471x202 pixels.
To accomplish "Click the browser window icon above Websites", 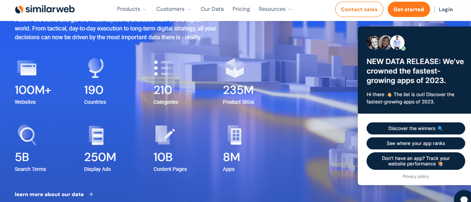I will pos(27,68).
